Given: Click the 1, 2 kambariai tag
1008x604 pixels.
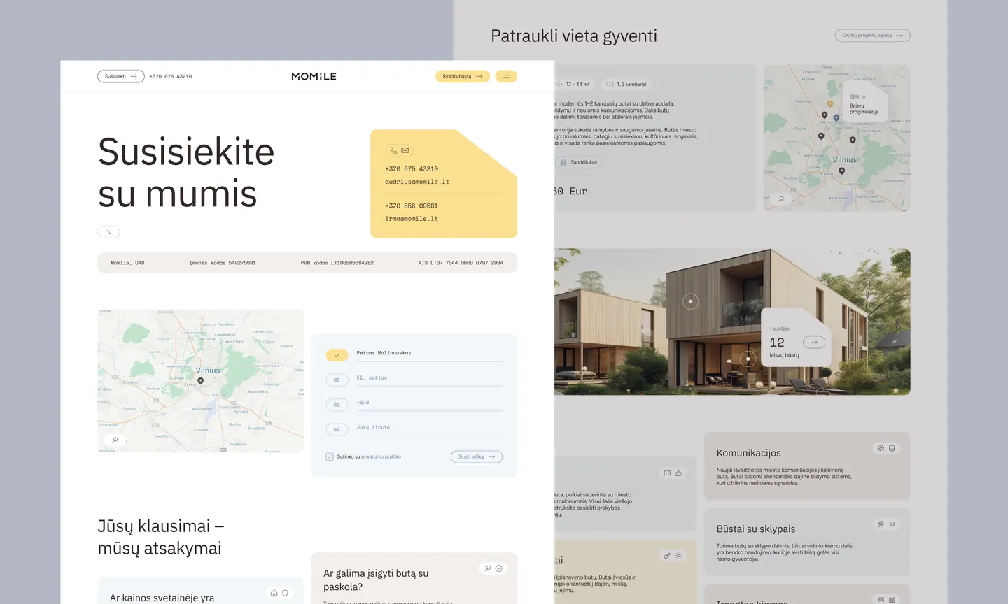Looking at the screenshot, I should coord(626,85).
